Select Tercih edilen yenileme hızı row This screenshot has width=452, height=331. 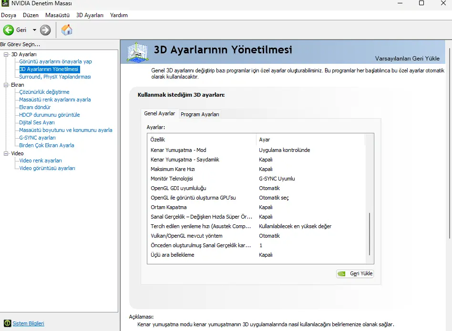(257, 226)
